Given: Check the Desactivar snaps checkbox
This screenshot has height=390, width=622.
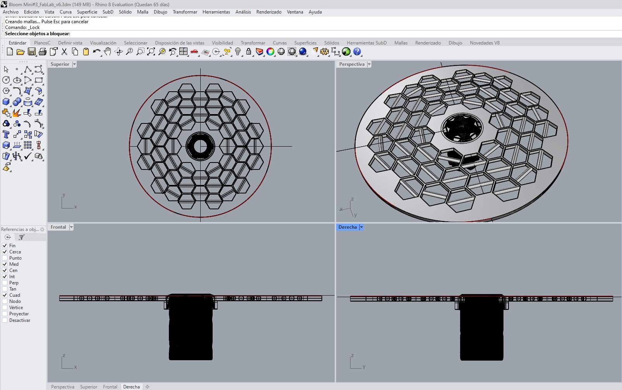Looking at the screenshot, I should click(x=5, y=320).
